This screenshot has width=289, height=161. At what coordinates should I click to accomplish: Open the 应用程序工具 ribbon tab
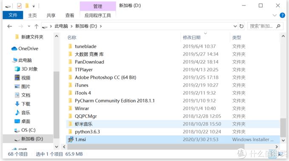98,15
